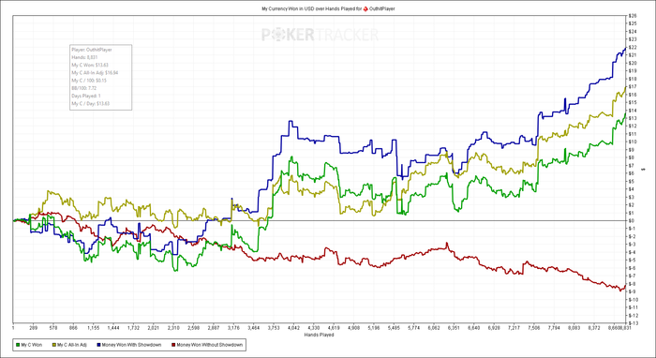Select 'Money Won Without Showdown' legend label
This screenshot has width=656, height=358.
[x=209, y=345]
